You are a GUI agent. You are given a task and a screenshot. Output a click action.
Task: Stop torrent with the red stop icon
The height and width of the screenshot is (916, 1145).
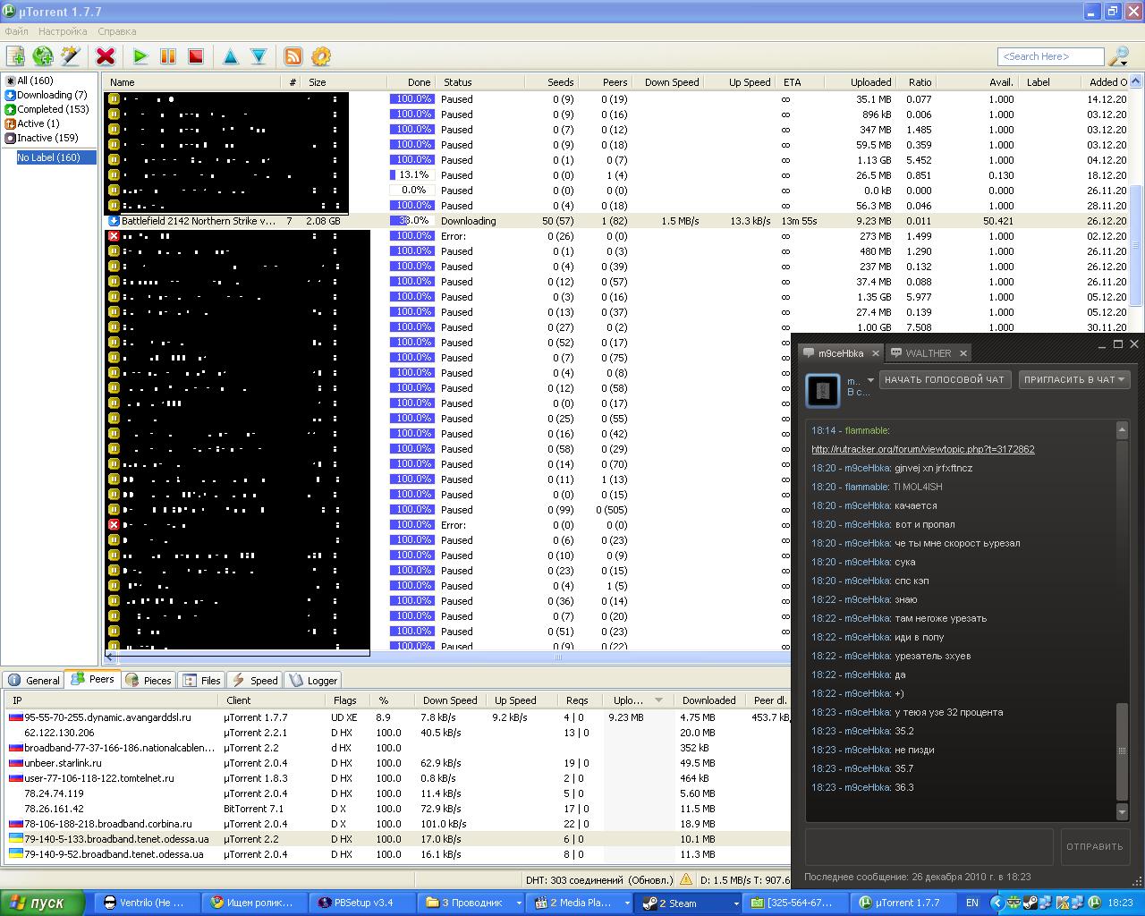(x=196, y=56)
